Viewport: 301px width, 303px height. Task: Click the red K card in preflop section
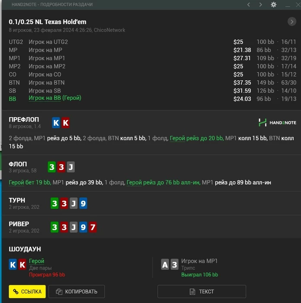point(66,122)
